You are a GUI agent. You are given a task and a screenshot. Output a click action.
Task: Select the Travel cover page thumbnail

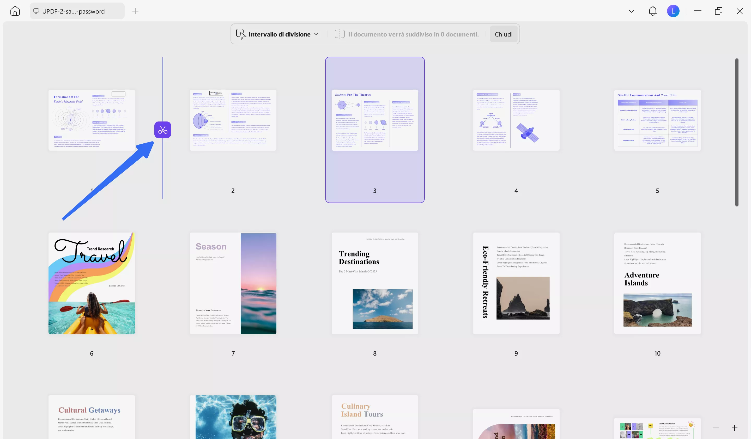tap(92, 283)
